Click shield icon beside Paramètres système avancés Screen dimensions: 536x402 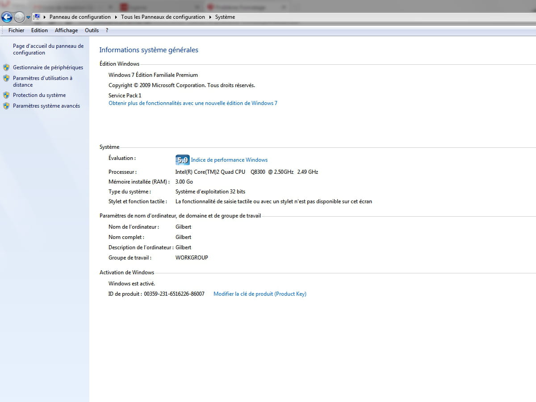(x=6, y=106)
